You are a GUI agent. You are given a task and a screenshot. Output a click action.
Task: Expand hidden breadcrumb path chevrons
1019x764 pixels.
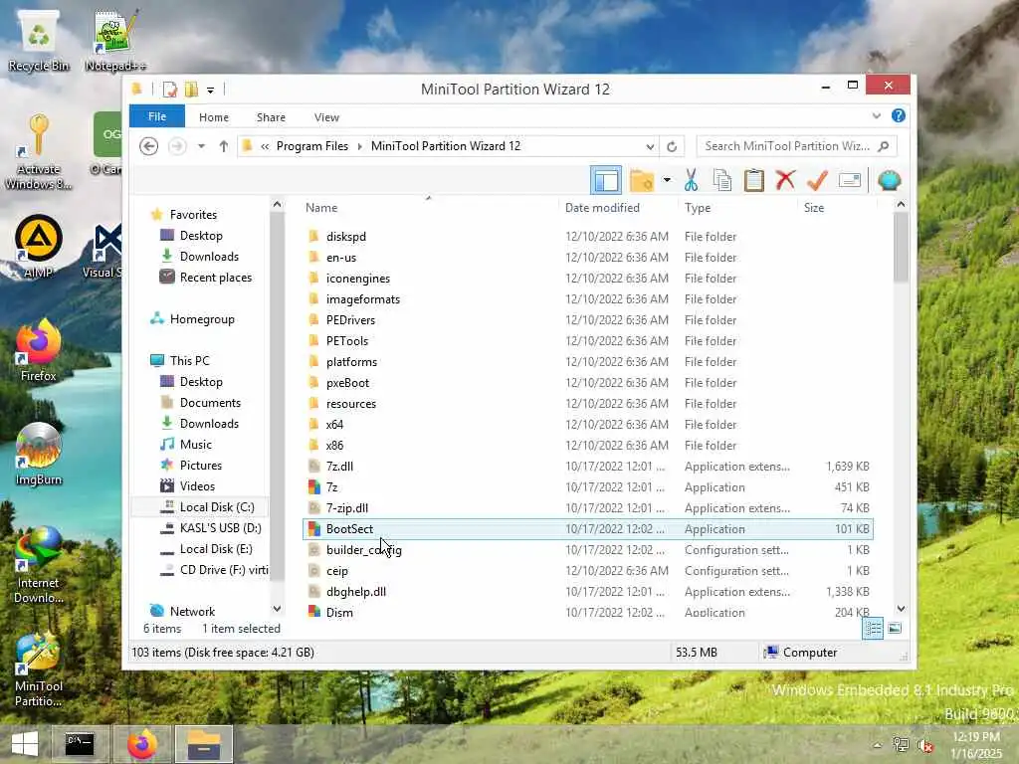pos(265,146)
